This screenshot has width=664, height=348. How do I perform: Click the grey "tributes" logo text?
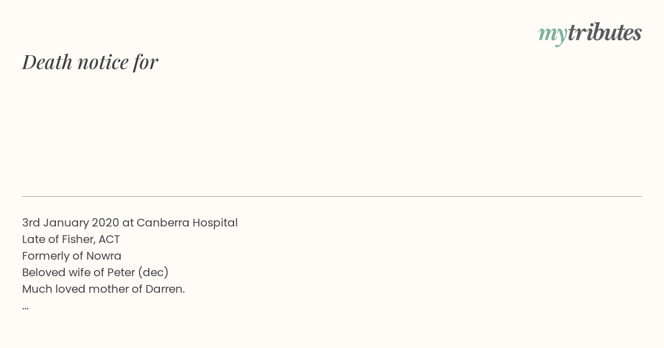pyautogui.click(x=605, y=33)
